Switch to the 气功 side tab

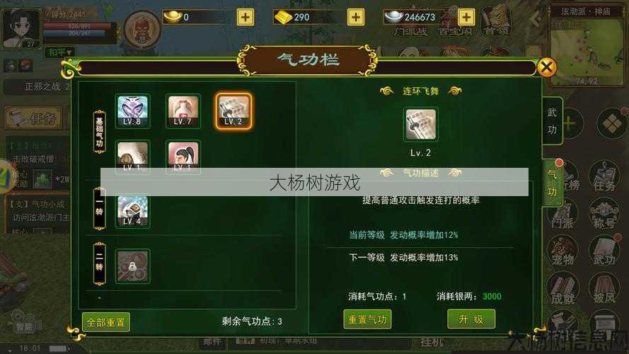pos(552,183)
